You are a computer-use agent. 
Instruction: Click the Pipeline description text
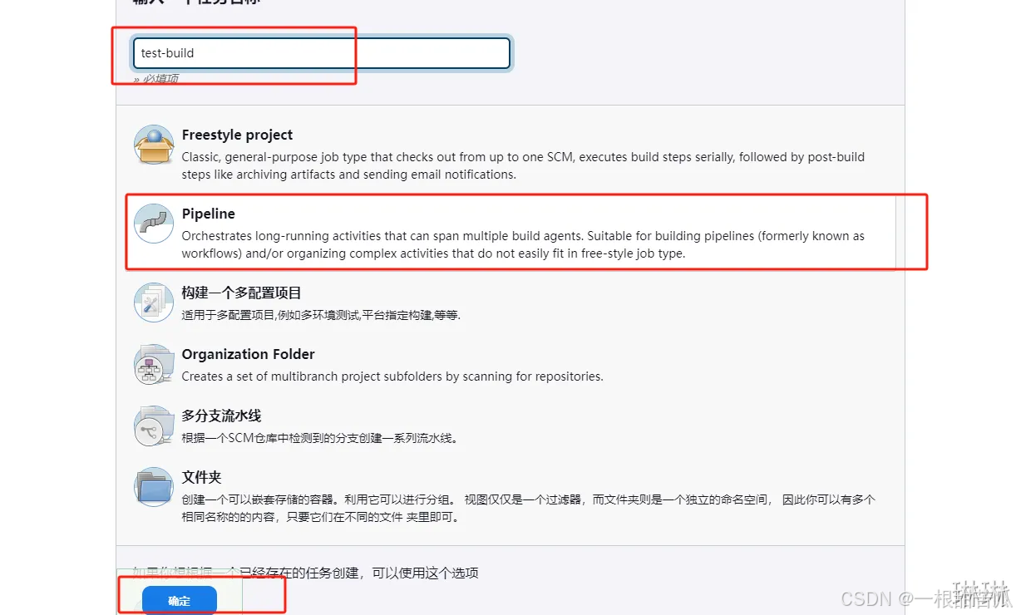(x=523, y=245)
